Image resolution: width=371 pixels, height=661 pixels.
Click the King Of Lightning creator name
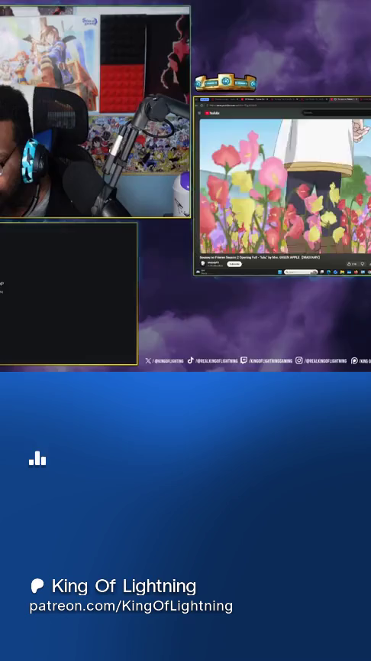pyautogui.click(x=124, y=586)
